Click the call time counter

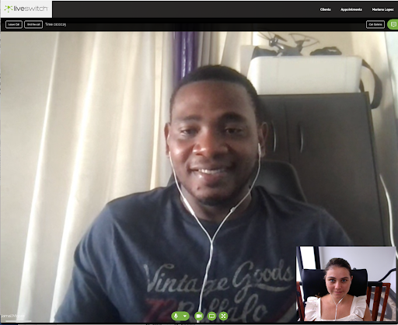[55, 24]
